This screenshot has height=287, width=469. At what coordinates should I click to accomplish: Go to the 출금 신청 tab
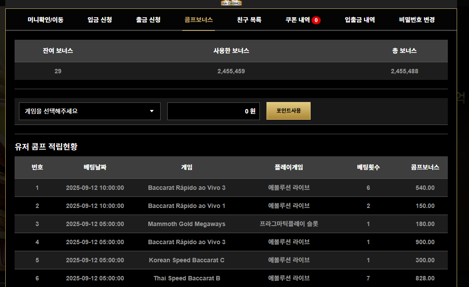click(148, 20)
